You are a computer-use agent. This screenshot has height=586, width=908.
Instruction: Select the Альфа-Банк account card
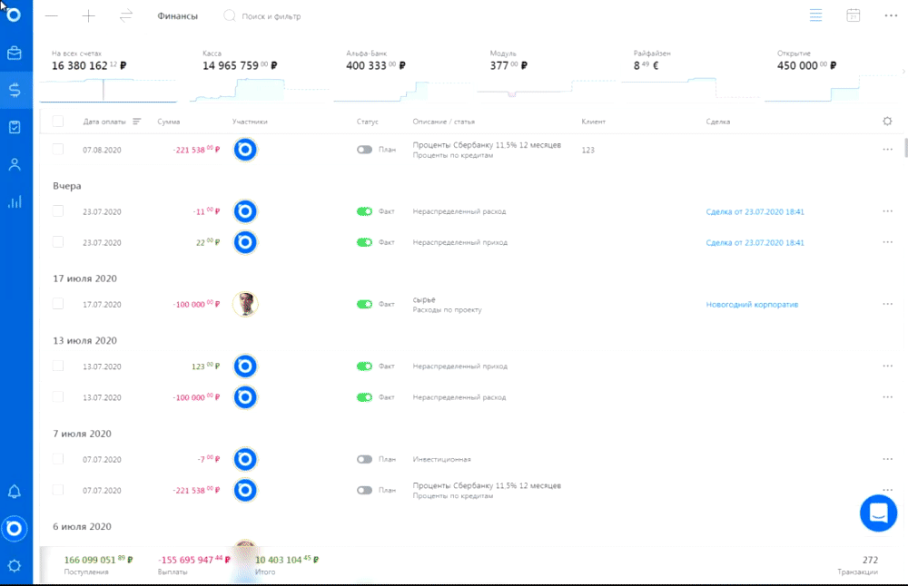402,75
